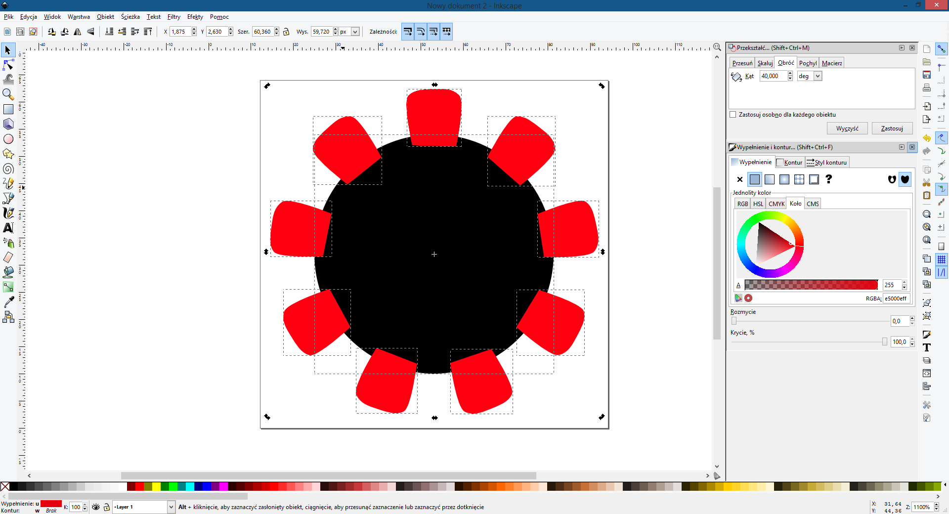This screenshot has height=514, width=949.
Task: Choose the Circle ellipse tool
Action: [8, 139]
